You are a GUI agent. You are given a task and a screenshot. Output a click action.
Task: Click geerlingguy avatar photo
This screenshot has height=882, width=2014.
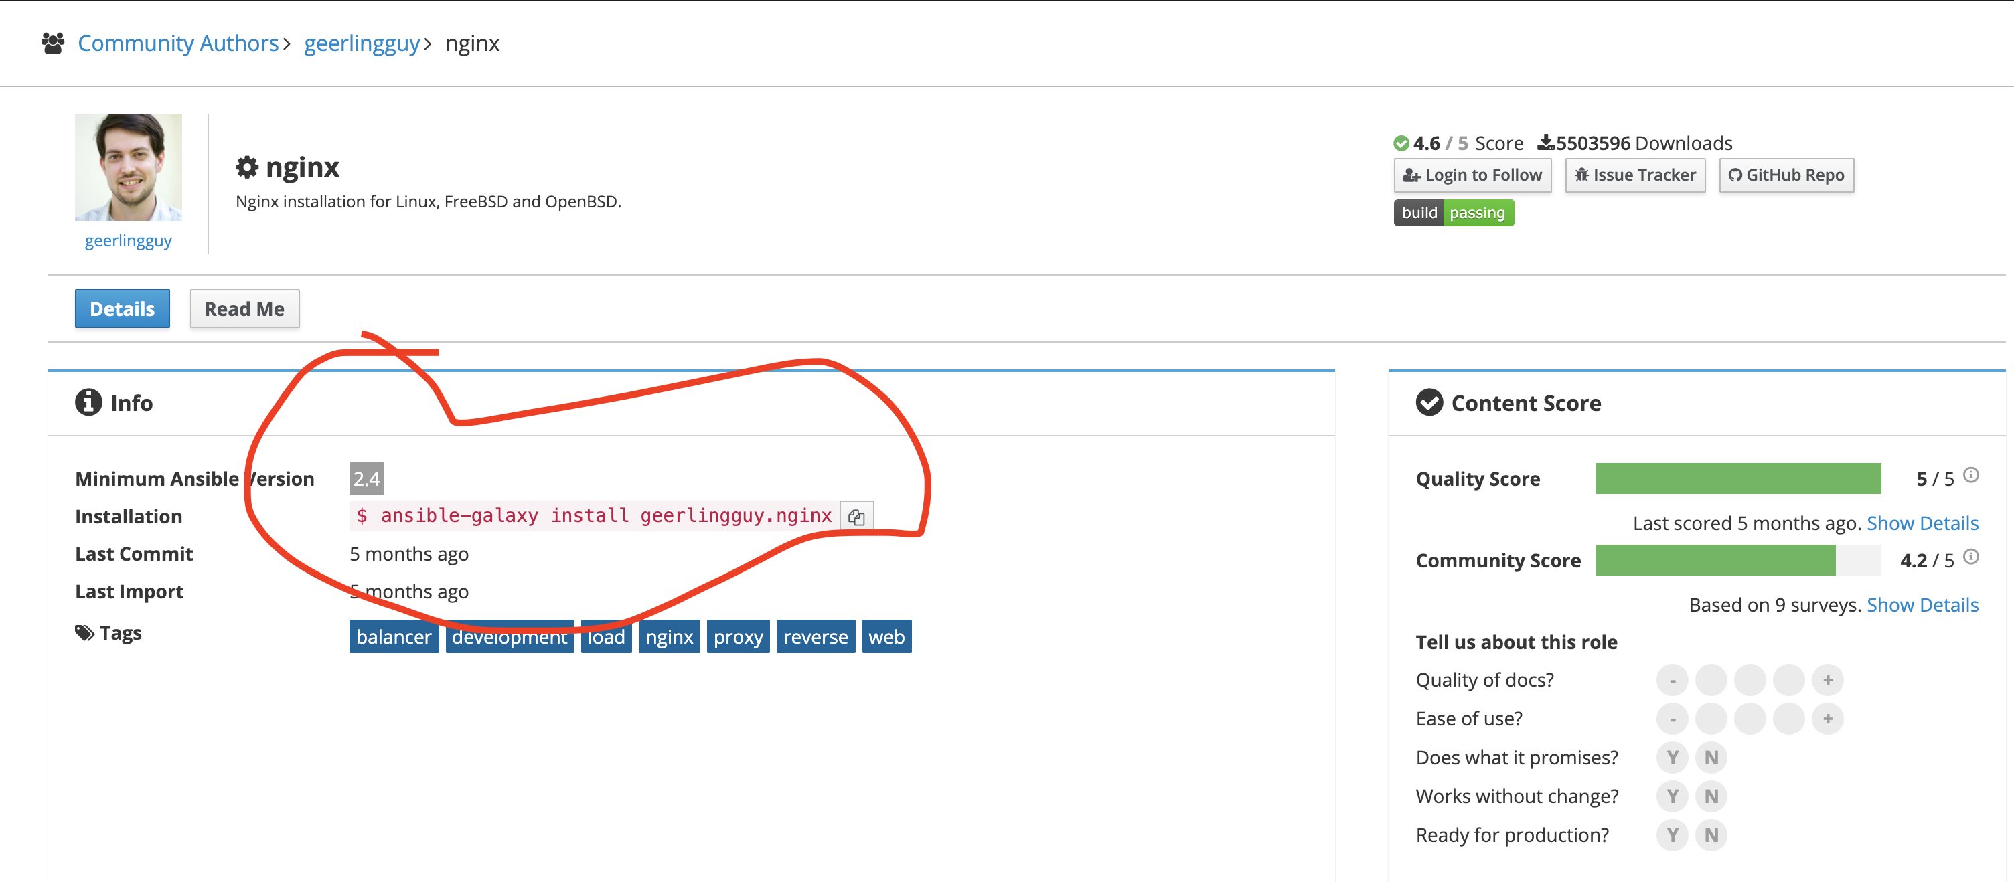point(129,167)
